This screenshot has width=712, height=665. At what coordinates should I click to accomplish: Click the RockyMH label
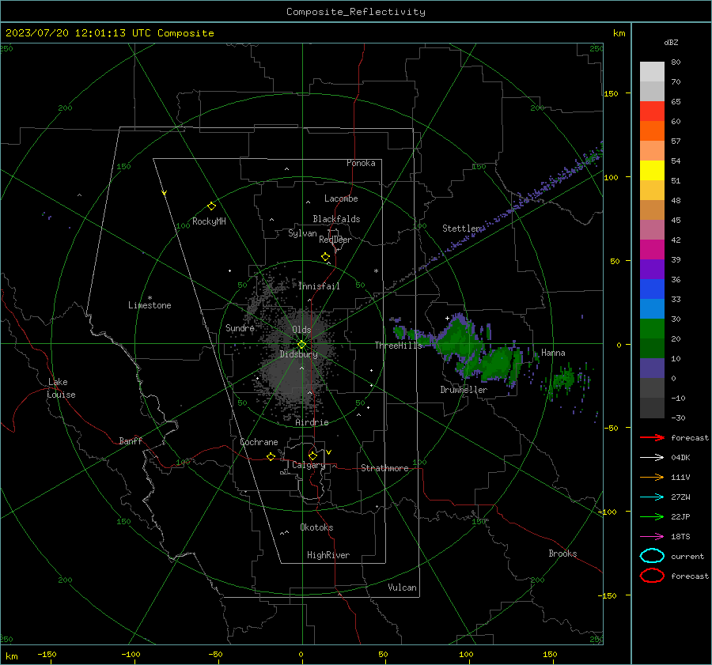tap(209, 221)
